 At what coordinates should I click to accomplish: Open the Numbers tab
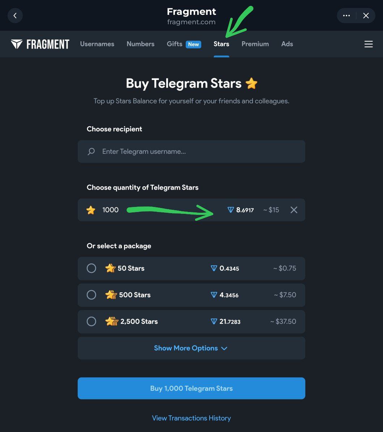click(141, 44)
